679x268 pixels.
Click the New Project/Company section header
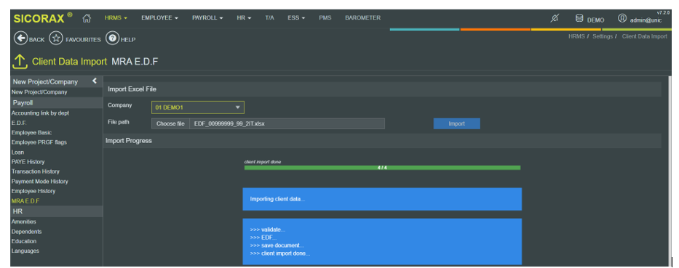[56, 81]
